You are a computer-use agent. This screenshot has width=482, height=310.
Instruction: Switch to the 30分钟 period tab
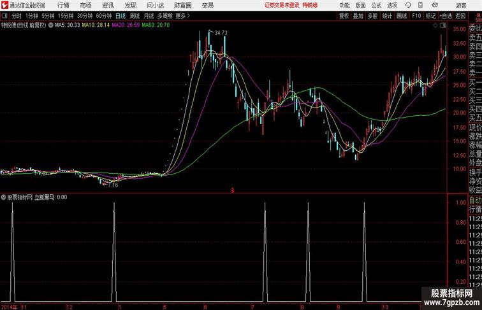coord(85,16)
